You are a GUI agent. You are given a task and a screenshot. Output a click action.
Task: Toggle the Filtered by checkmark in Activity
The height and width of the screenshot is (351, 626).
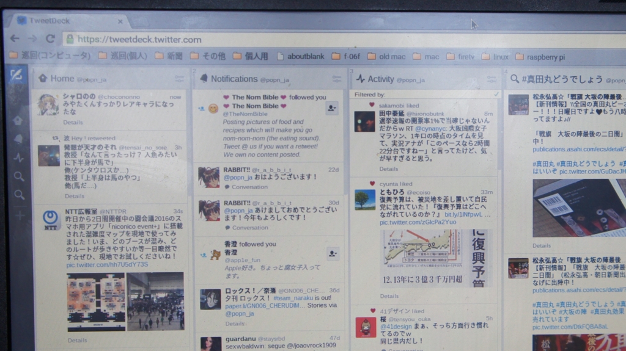pos(496,95)
